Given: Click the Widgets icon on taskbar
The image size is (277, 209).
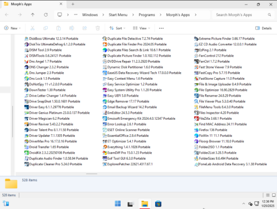Looking at the screenshot, I should [6, 203].
